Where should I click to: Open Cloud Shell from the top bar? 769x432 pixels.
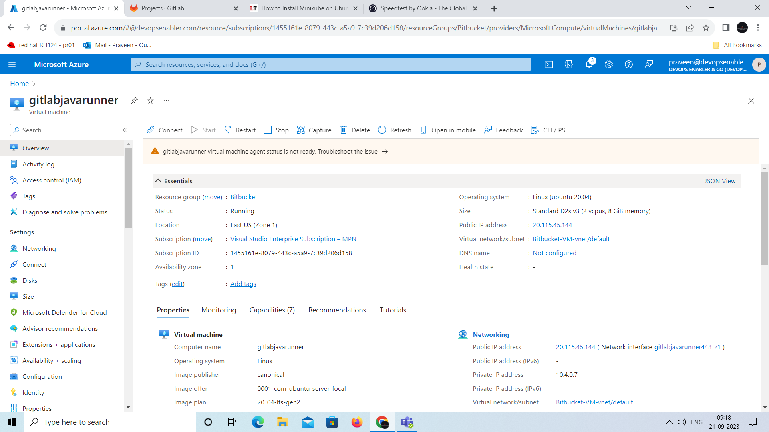point(549,64)
